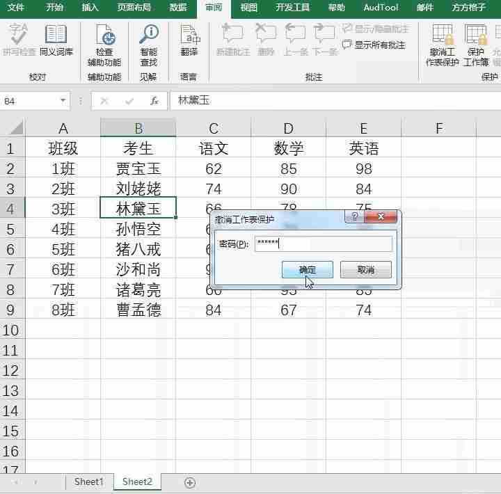Open the Translate (翻译) tool
Viewport: 501px width, 494px height.
[x=189, y=40]
